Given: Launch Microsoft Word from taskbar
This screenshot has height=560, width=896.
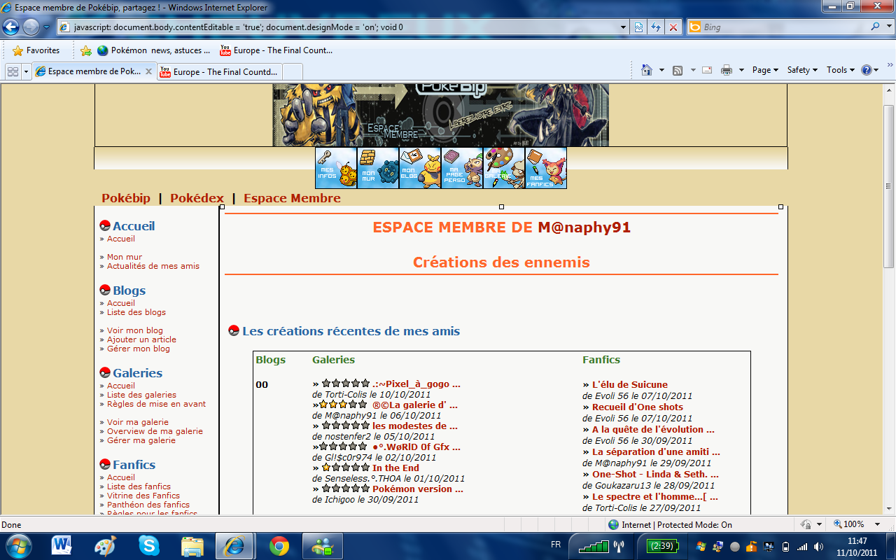Looking at the screenshot, I should (x=62, y=545).
